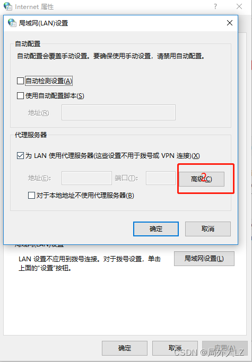This screenshot has width=252, height=362.
Task: Check bypass proxy for local addresses
Action: (x=31, y=196)
